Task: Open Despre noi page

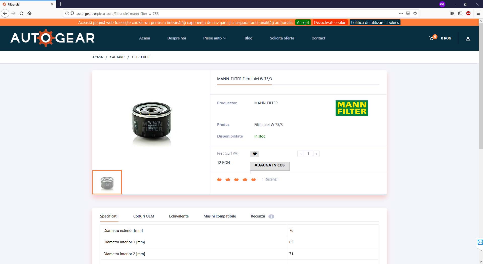Action: point(177,38)
